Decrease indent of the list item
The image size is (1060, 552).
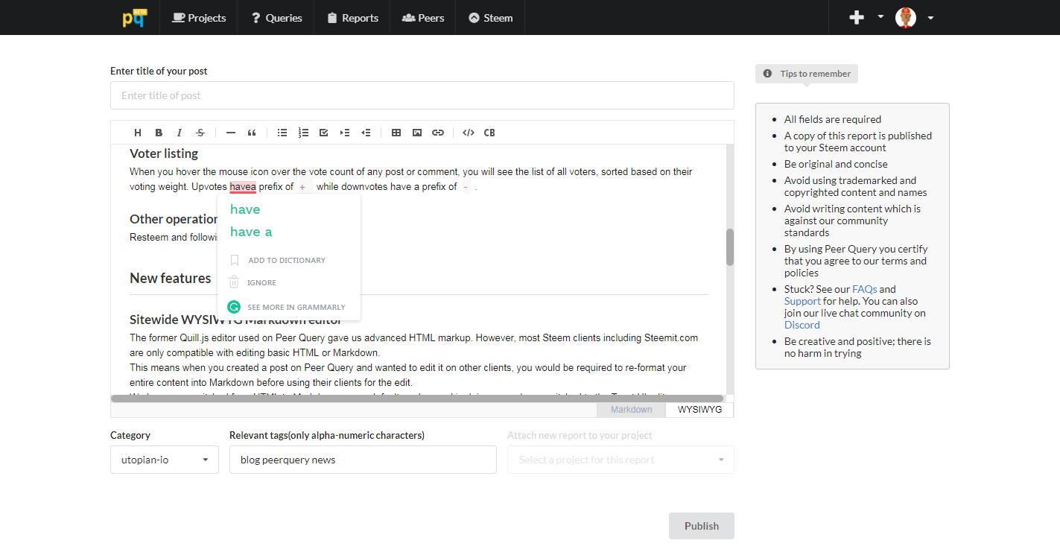pos(366,133)
